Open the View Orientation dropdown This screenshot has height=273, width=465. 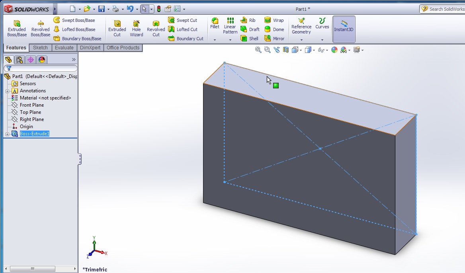click(x=300, y=50)
